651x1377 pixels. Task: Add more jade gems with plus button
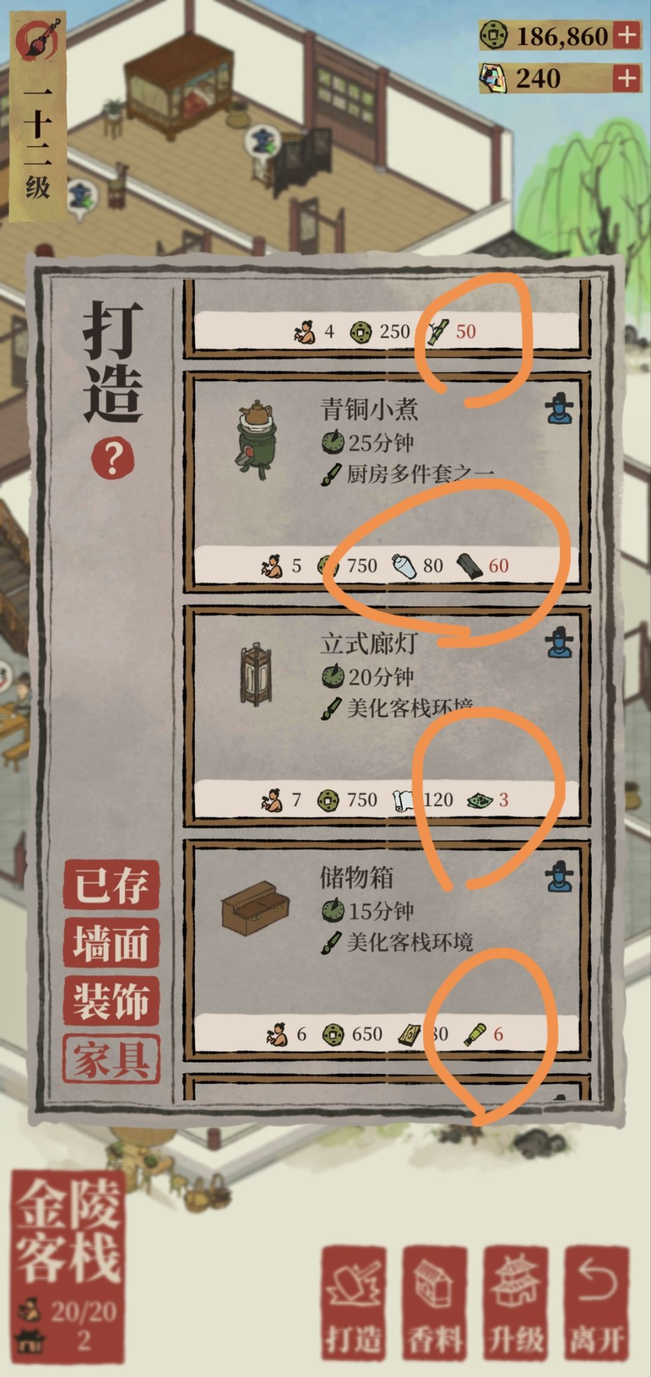[x=626, y=78]
